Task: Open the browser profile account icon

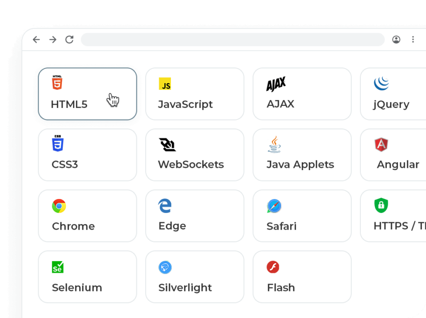Action: pos(396,40)
